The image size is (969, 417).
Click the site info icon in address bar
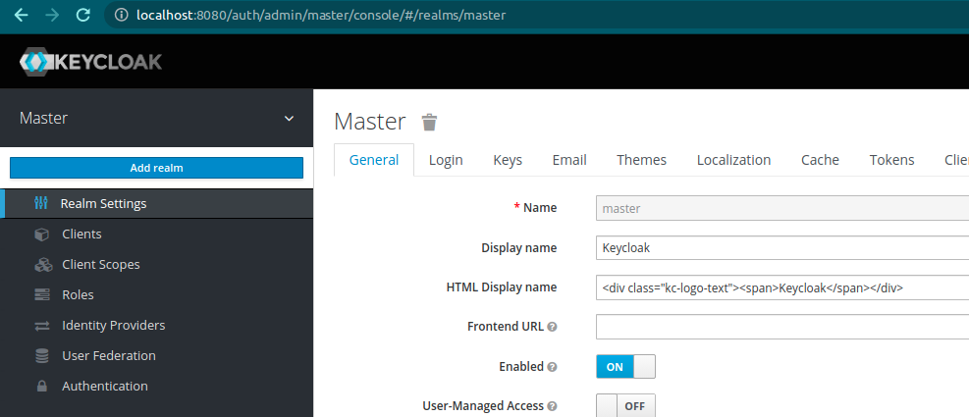click(x=121, y=16)
